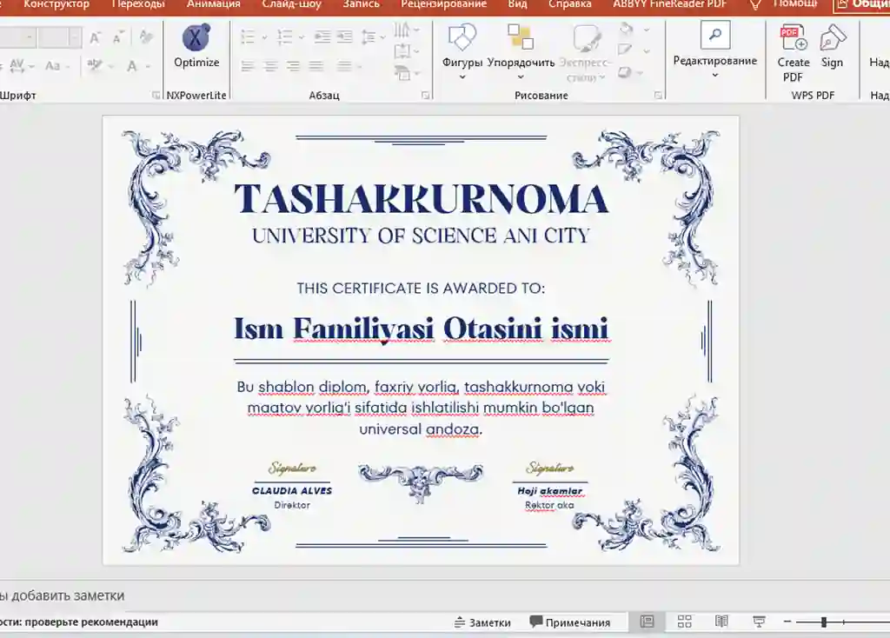Switch to reading view
The image size is (890, 638).
721,621
